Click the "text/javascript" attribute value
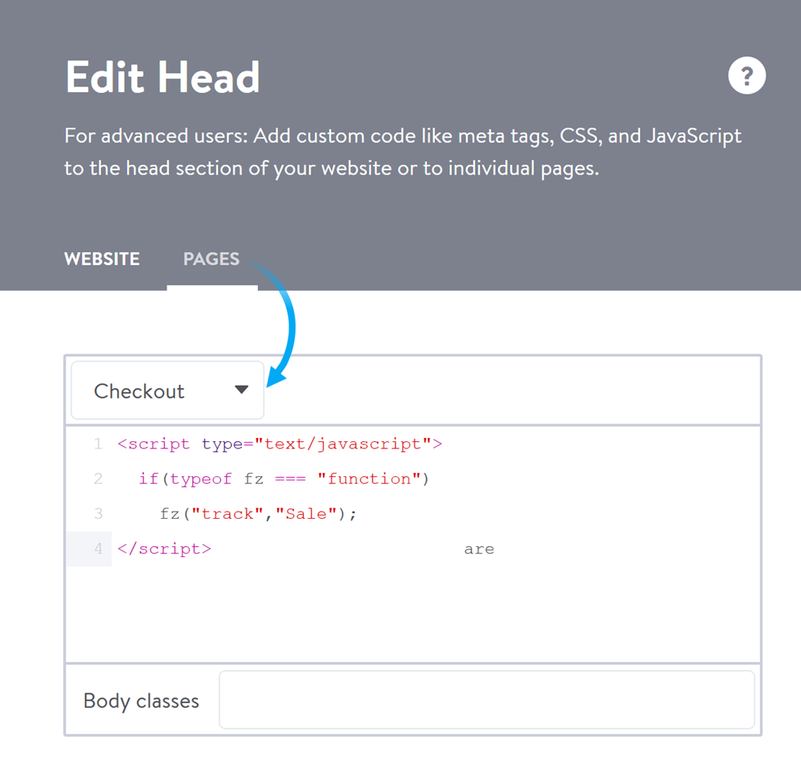The width and height of the screenshot is (801, 771). click(343, 444)
